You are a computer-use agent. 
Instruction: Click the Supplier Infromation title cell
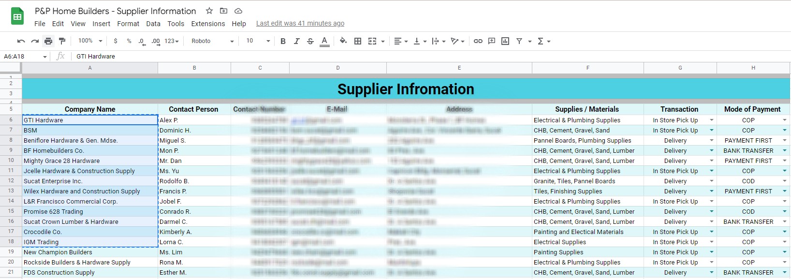tap(406, 89)
